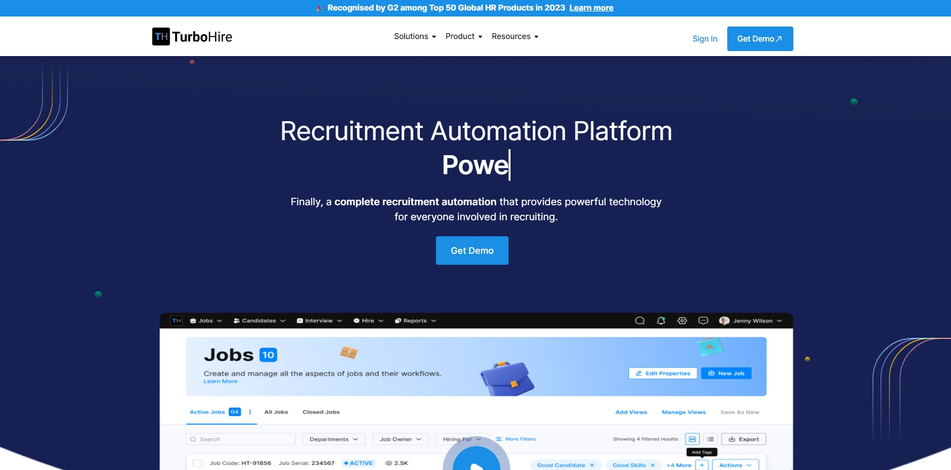The width and height of the screenshot is (951, 470).
Task: Click the Sign In link
Action: point(705,39)
